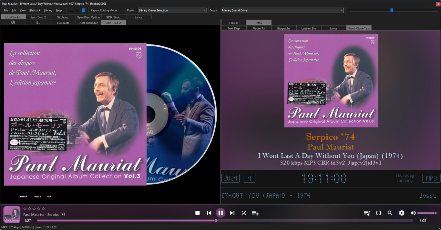This screenshot has height=230, width=441.
Task: Switch to the right panel Playlist tab
Action: point(234,23)
